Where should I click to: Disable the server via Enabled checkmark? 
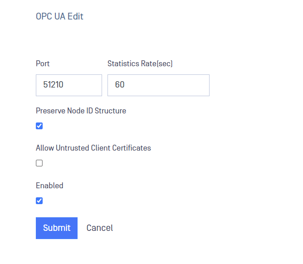point(39,200)
